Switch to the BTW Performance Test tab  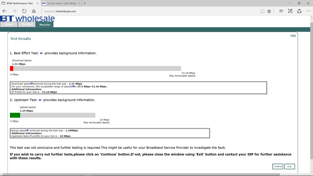click(20, 3)
